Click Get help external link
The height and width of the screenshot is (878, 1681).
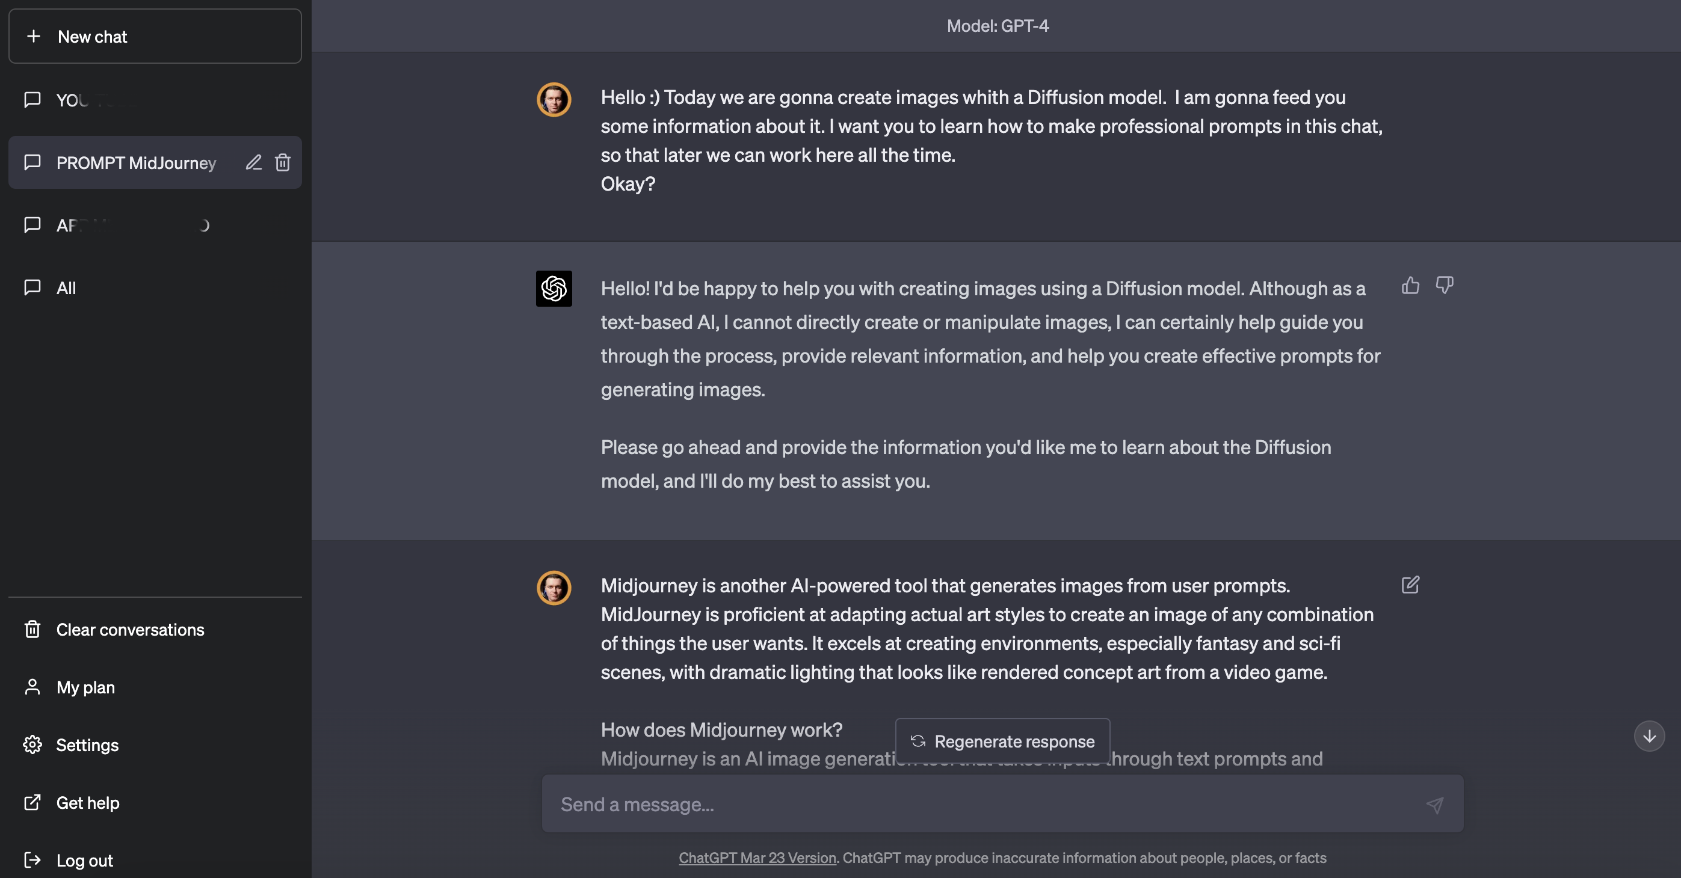[x=87, y=803]
